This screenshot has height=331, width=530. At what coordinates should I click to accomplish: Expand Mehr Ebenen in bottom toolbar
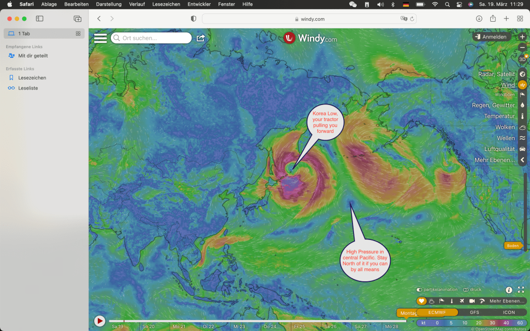click(x=504, y=301)
